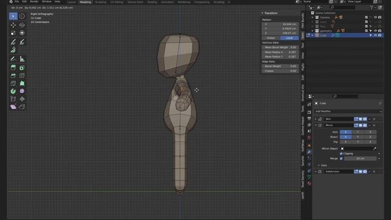This screenshot has height=220, width=391.
Task: Choose the Move tool
Action: click(13, 25)
